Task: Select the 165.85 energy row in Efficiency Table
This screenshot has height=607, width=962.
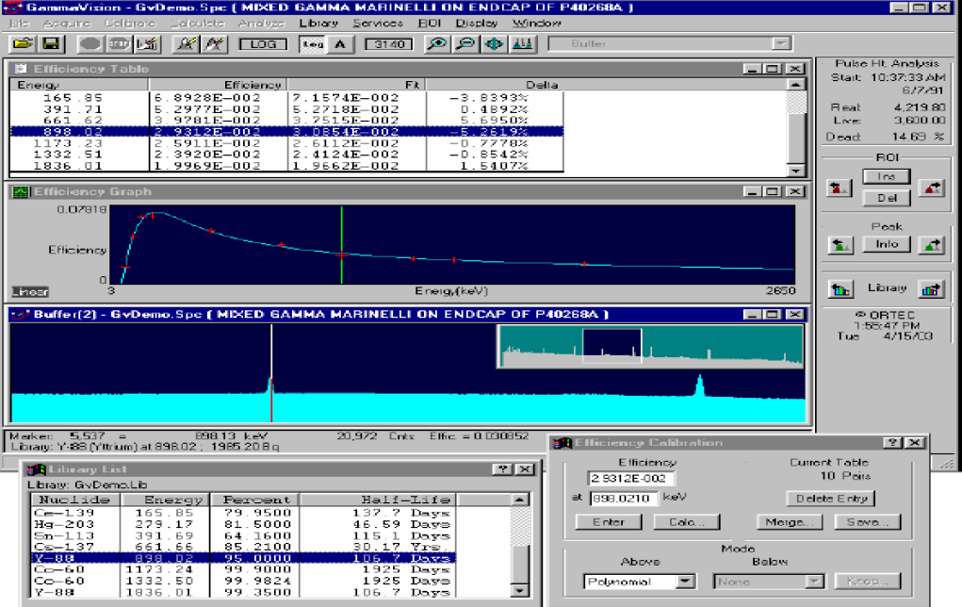Action: point(286,98)
